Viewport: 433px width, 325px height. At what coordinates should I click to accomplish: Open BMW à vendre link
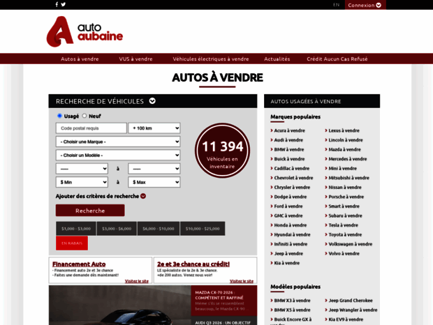click(x=289, y=149)
